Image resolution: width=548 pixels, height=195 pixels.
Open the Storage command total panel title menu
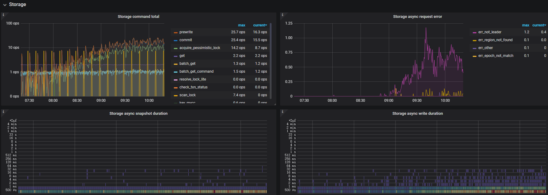point(138,17)
